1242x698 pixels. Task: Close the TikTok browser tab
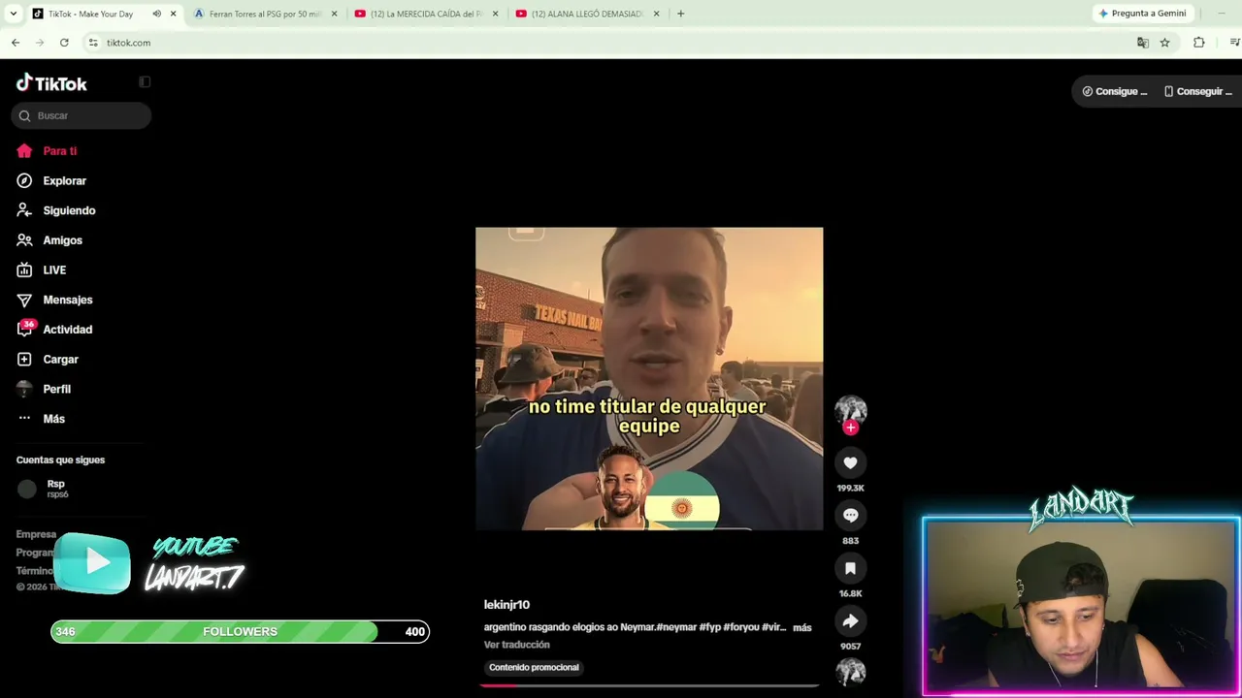tap(173, 14)
